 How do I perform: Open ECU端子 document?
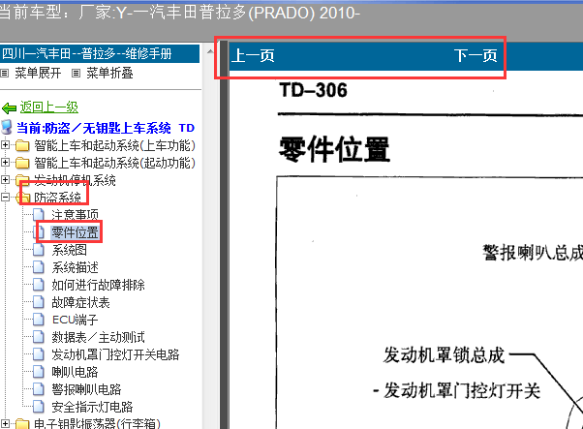(x=75, y=320)
